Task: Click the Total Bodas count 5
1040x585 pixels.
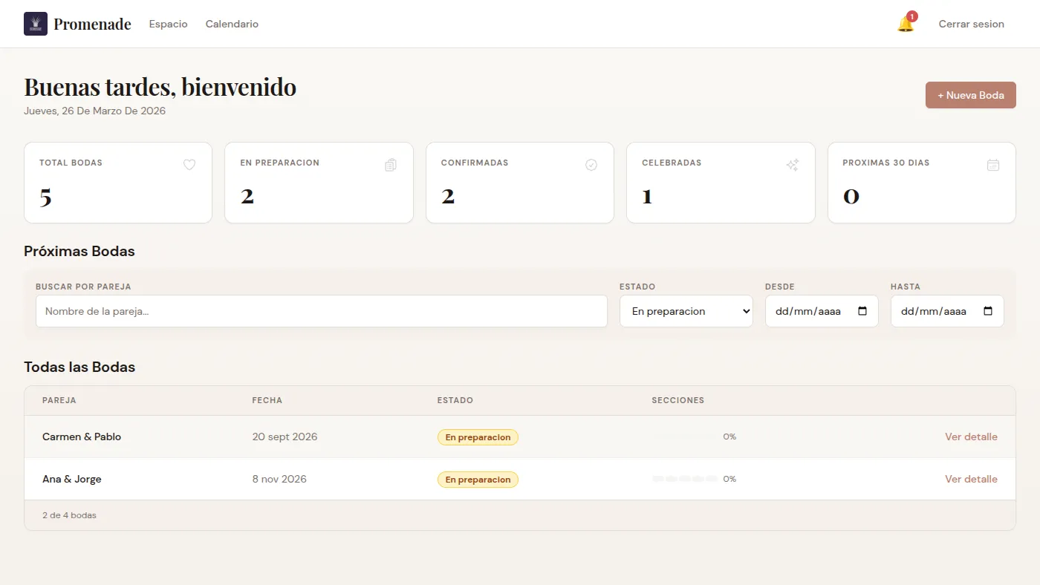Action: coord(45,197)
